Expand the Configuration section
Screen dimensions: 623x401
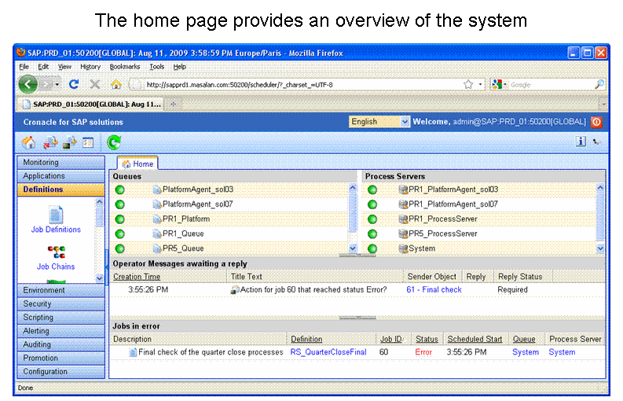(60, 372)
